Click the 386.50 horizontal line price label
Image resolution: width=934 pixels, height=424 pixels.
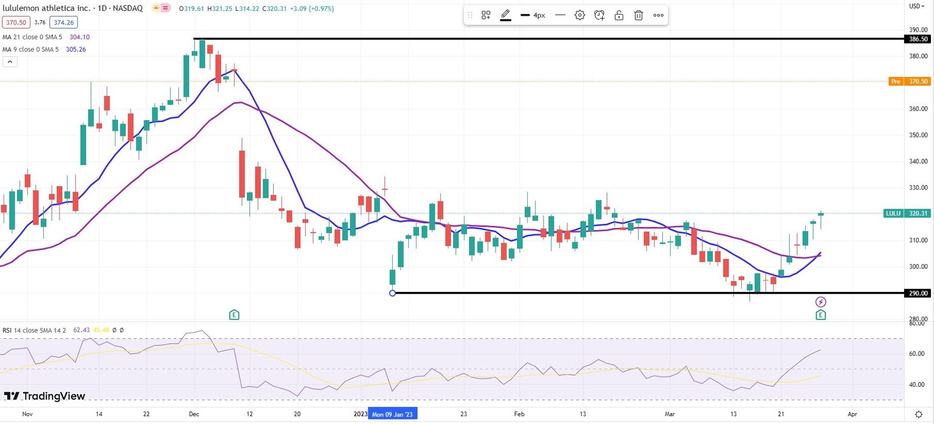[918, 39]
